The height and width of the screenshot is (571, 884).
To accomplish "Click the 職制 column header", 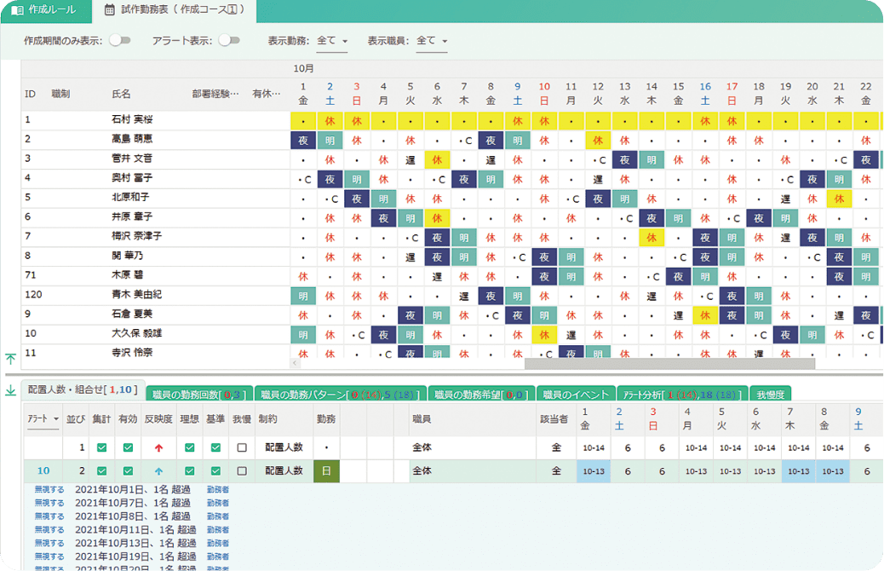I will tap(60, 94).
